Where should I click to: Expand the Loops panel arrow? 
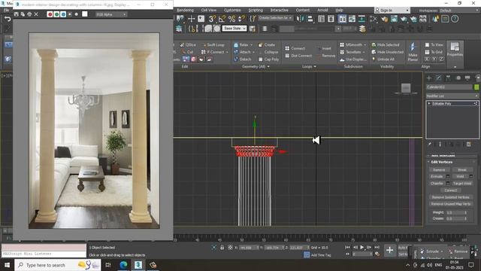tap(315, 66)
